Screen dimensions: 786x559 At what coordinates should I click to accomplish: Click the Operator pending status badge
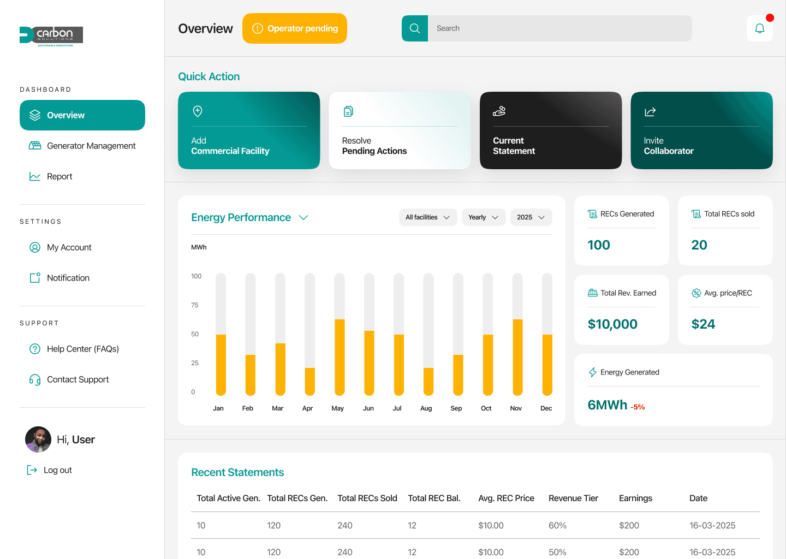tap(295, 28)
